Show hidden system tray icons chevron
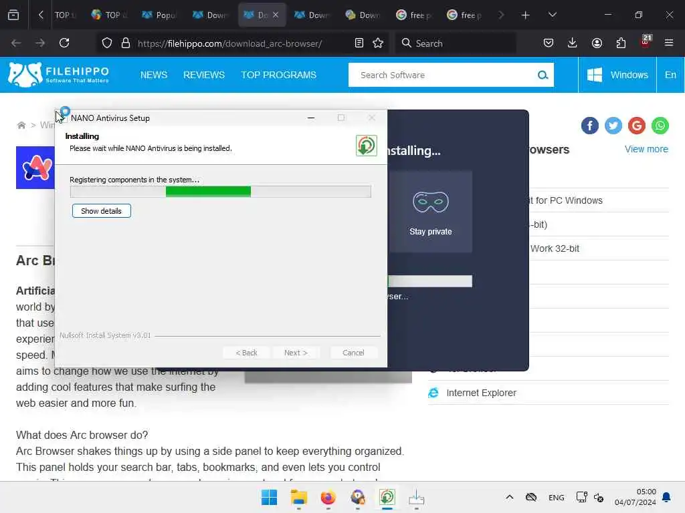Image resolution: width=685 pixels, height=513 pixels. click(509, 497)
